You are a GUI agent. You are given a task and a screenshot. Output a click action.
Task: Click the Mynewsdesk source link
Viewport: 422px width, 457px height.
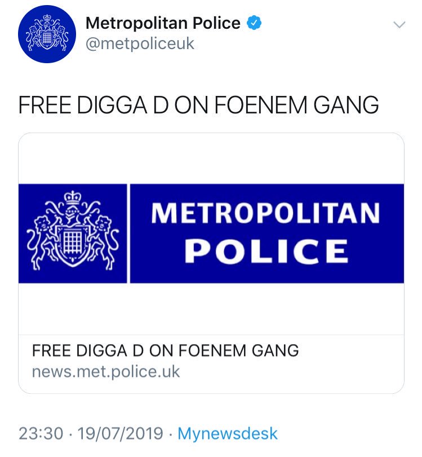tap(228, 433)
